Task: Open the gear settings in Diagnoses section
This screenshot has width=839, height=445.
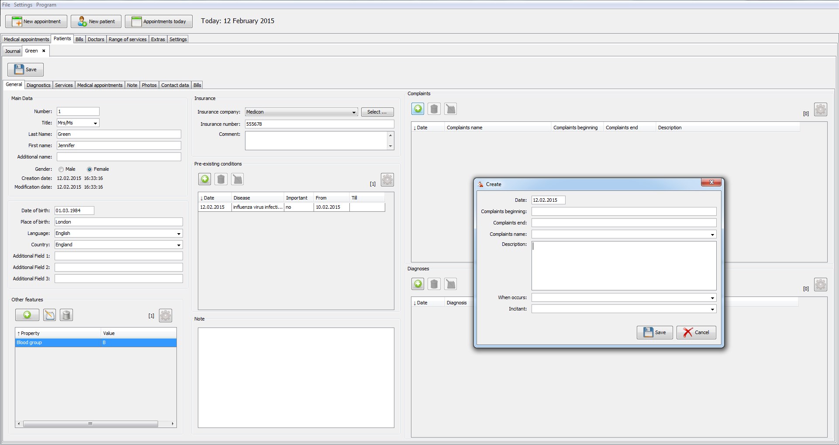Action: pyautogui.click(x=820, y=284)
